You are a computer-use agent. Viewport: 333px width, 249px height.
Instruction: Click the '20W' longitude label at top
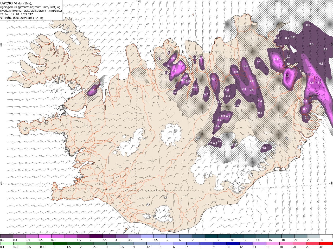click(138, 1)
